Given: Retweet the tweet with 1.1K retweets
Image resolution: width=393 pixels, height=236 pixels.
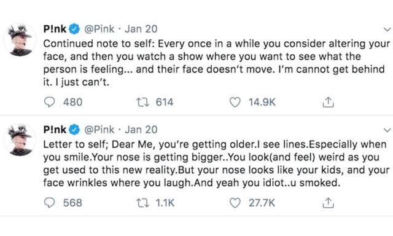Looking at the screenshot, I should [142, 203].
